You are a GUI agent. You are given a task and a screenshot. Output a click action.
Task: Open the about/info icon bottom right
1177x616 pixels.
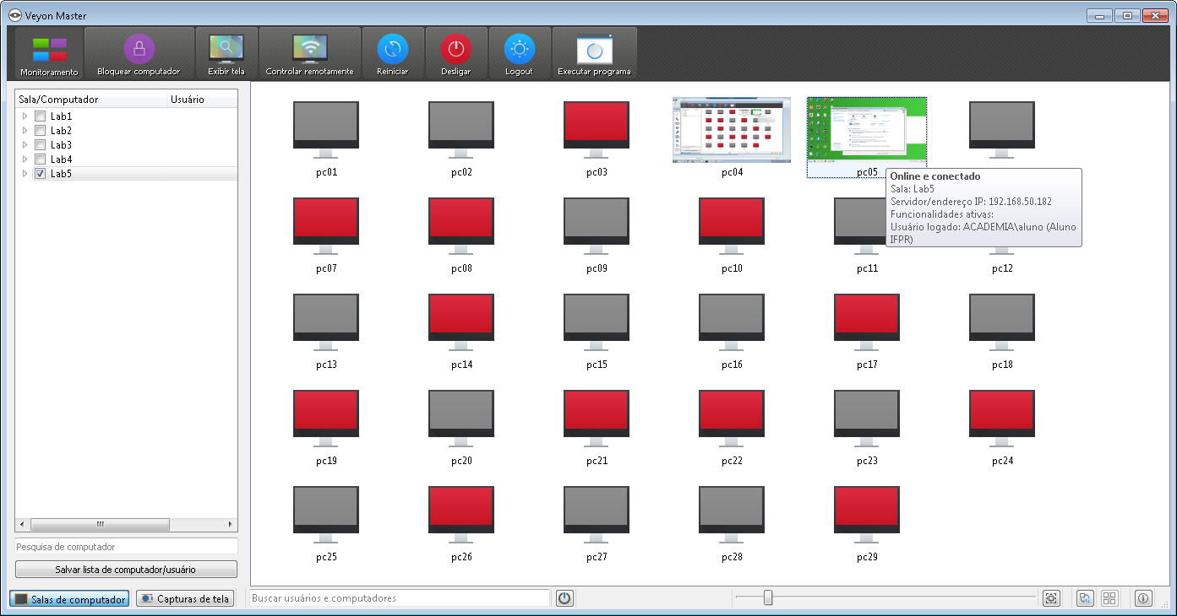(1142, 597)
